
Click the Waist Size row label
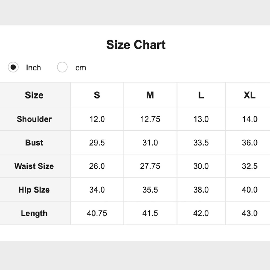coord(34,166)
